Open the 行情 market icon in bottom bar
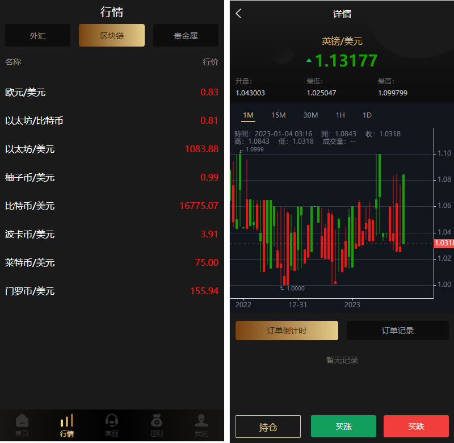The width and height of the screenshot is (454, 443). click(66, 425)
